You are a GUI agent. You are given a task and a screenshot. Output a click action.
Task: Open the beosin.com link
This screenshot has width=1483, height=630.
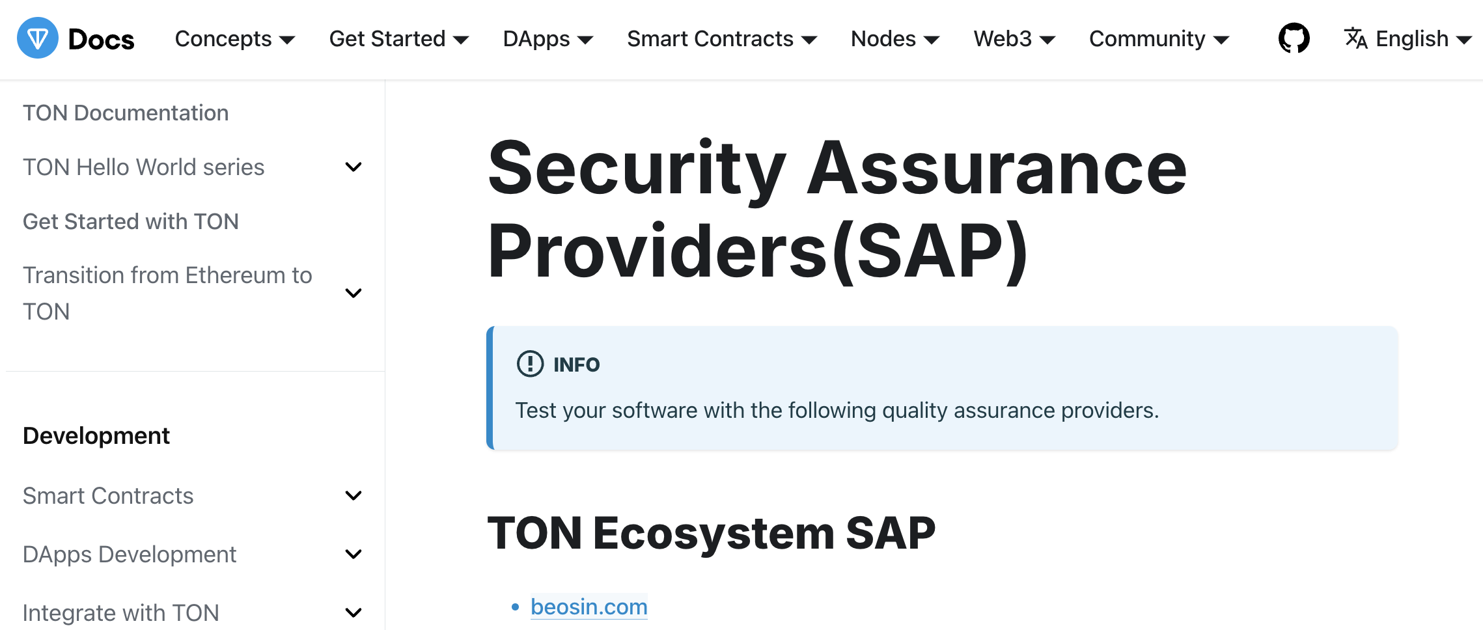click(x=589, y=607)
